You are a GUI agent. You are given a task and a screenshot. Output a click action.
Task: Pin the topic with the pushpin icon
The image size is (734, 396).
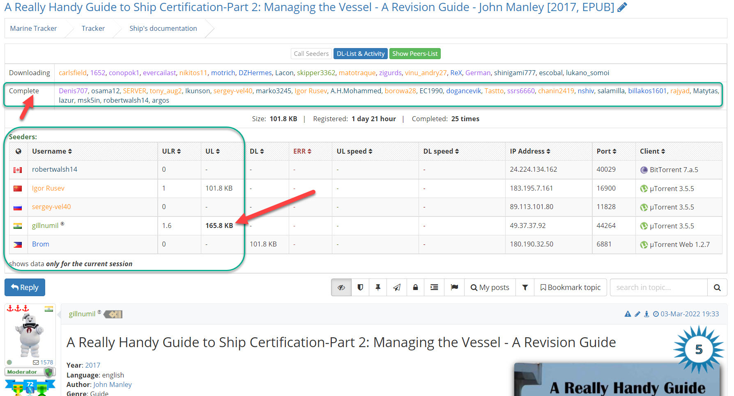pyautogui.click(x=378, y=288)
